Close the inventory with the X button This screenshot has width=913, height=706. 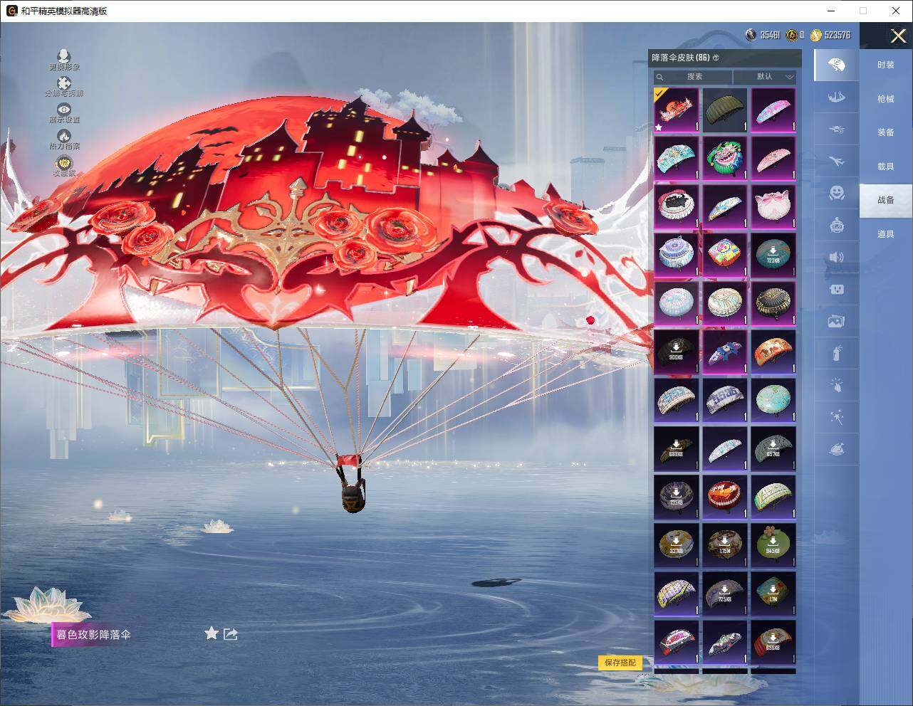click(x=898, y=36)
